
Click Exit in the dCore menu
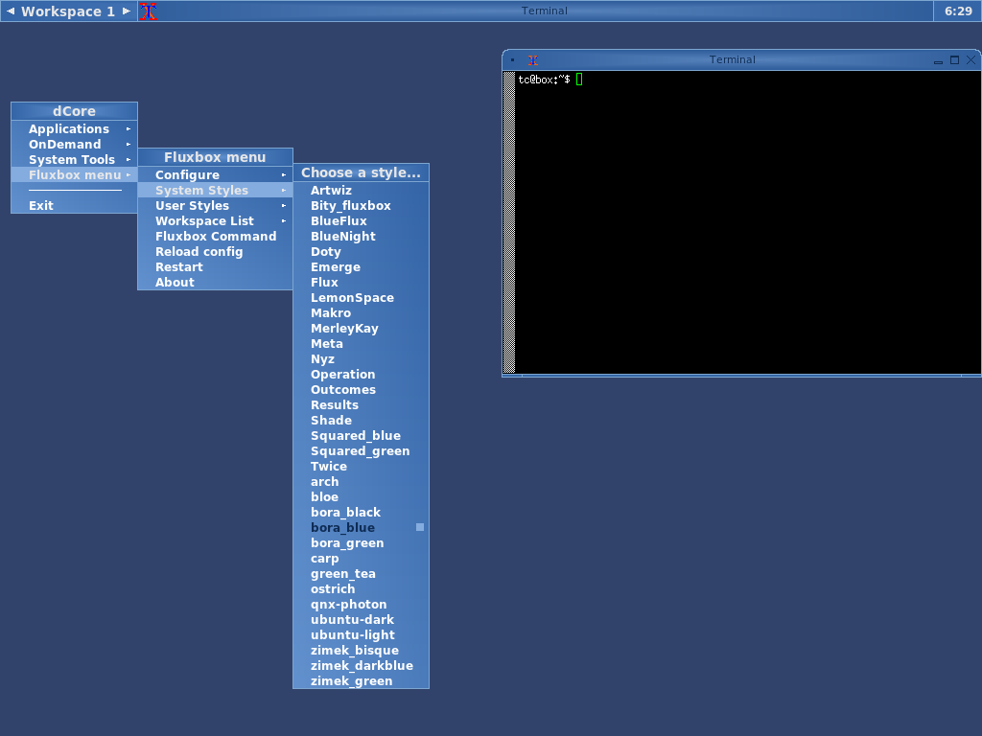click(x=41, y=206)
